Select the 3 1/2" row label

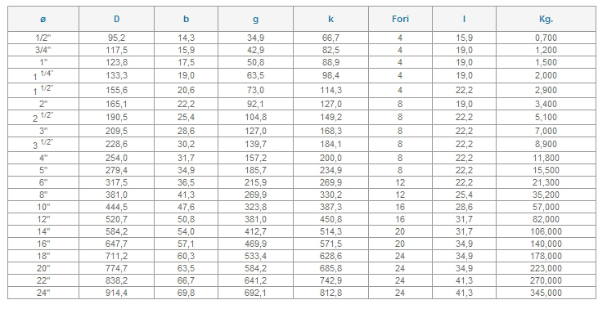(x=43, y=144)
